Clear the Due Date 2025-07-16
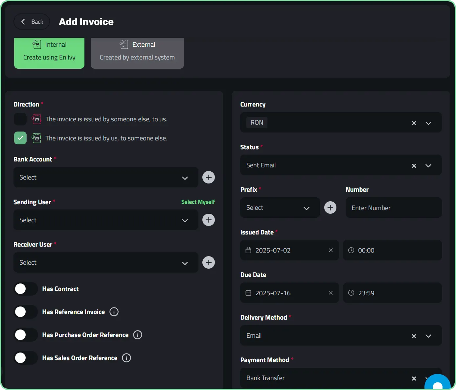This screenshot has height=390, width=456. click(331, 293)
